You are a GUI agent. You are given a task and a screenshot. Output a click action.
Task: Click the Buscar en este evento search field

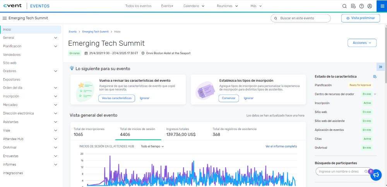(x=301, y=18)
